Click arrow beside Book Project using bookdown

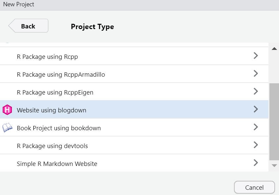[x=256, y=127]
